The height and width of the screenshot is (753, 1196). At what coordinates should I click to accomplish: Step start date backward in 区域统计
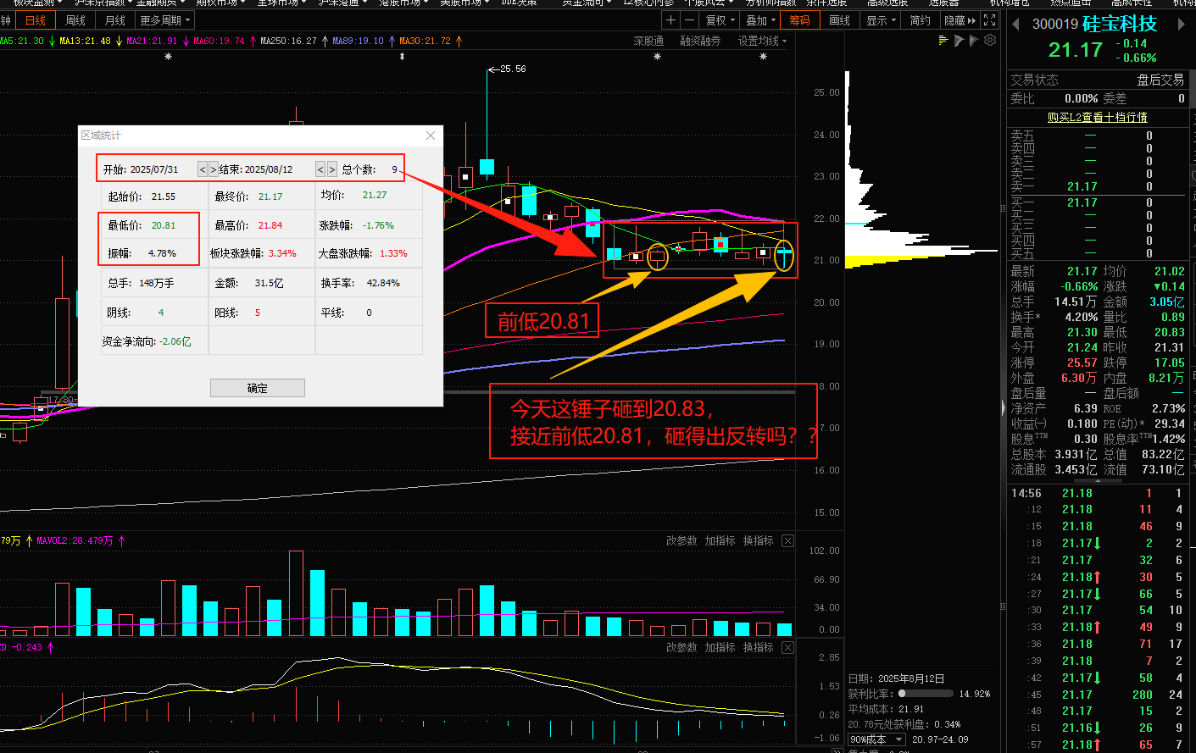(x=203, y=169)
